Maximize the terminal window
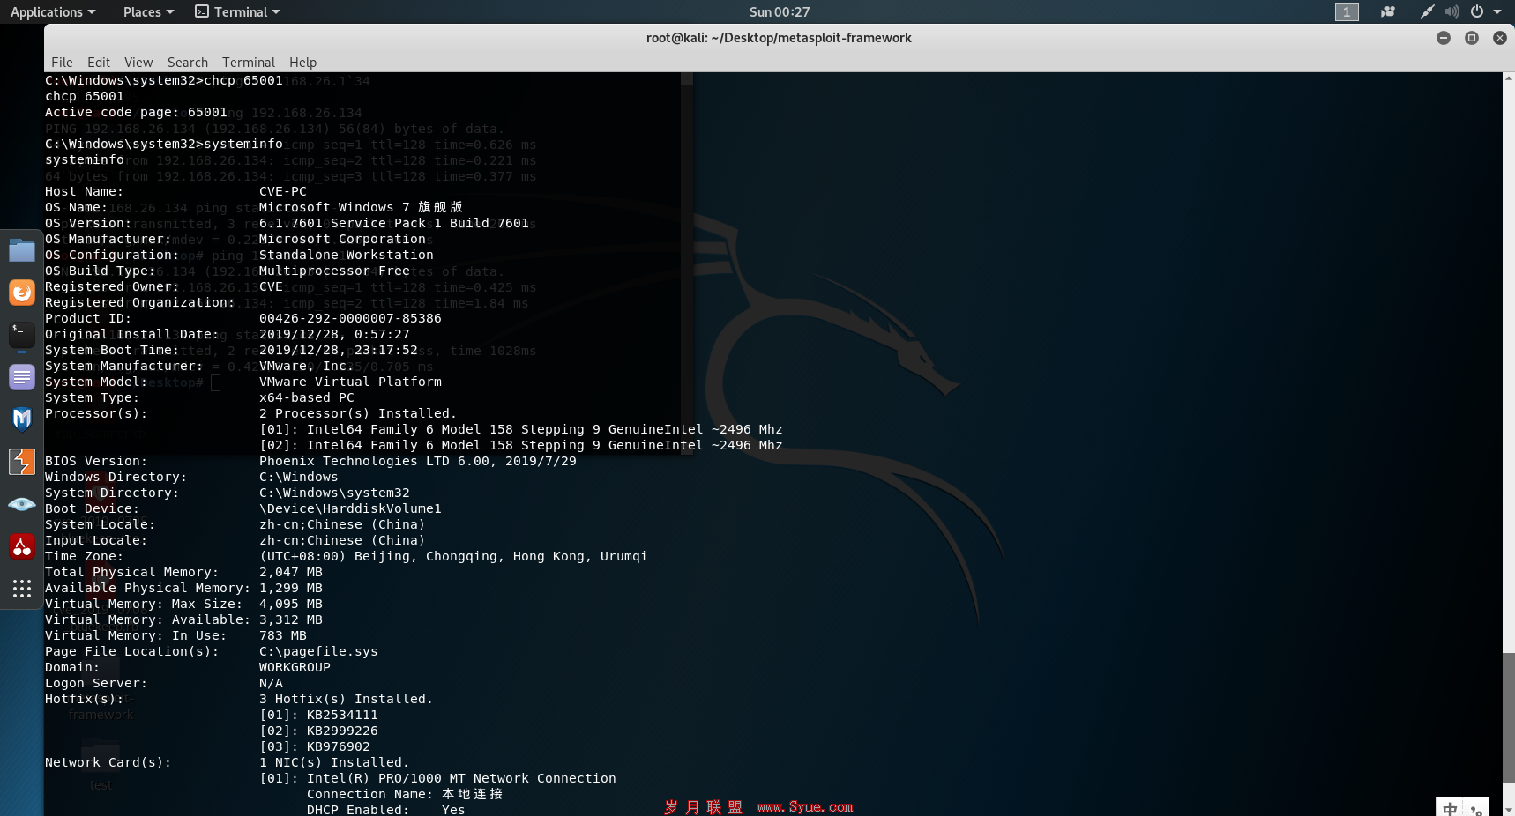Viewport: 1515px width, 816px height. point(1472,38)
